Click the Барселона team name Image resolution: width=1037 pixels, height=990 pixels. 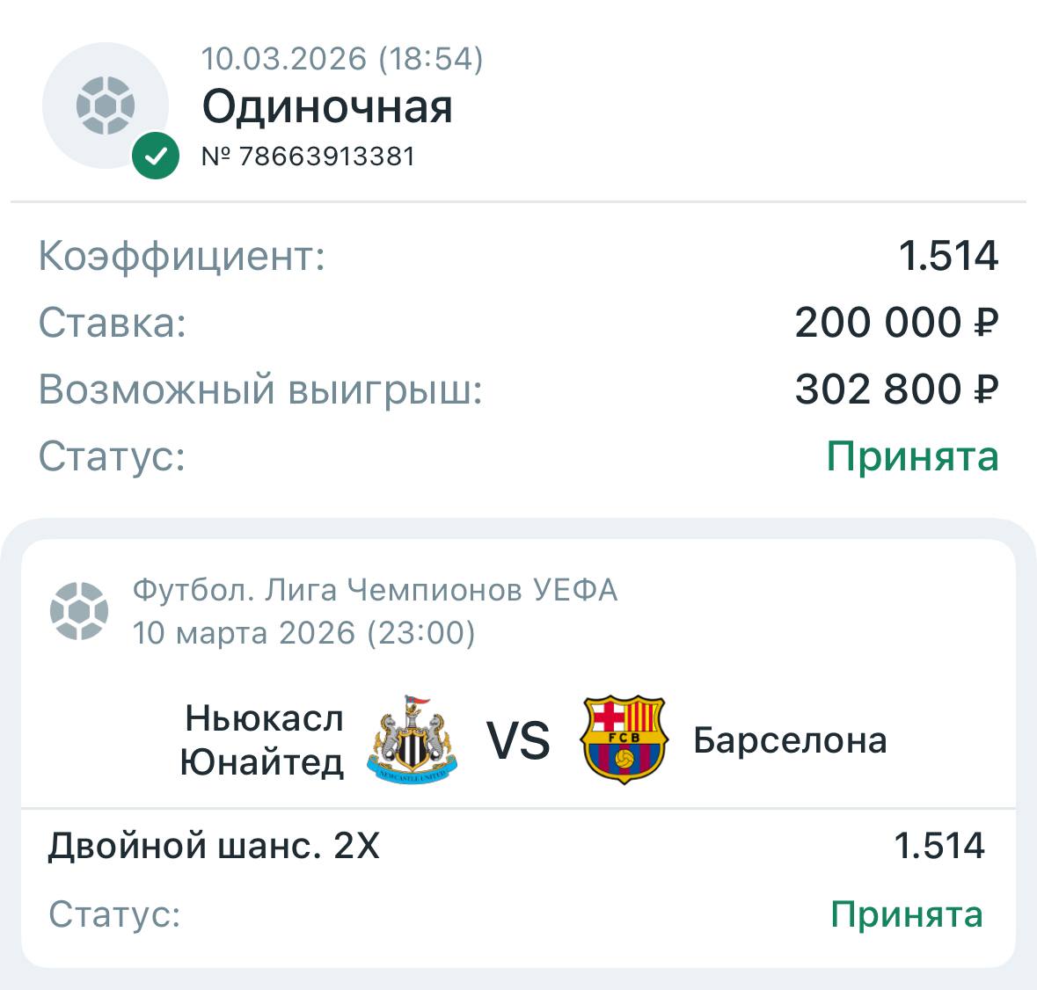(x=790, y=740)
